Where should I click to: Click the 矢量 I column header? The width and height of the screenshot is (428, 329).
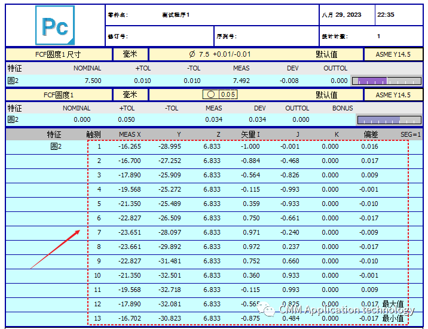point(250,134)
